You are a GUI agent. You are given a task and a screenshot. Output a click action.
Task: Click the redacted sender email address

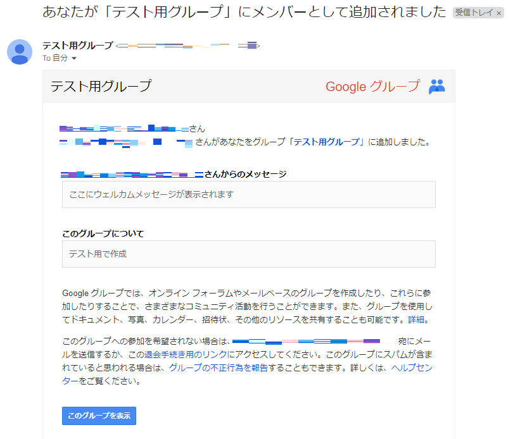(188, 46)
